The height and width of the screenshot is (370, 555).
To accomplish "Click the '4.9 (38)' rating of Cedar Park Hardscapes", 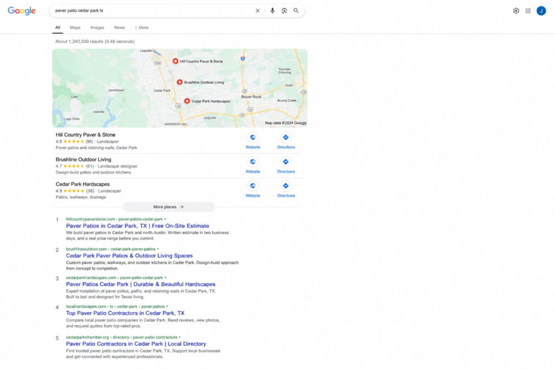I will coord(75,191).
